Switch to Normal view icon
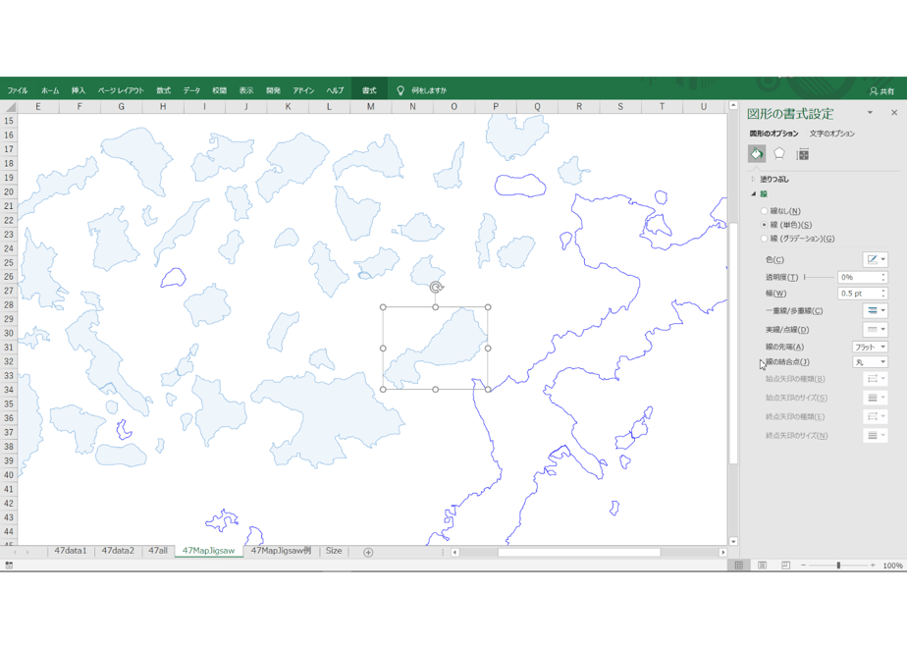Viewport: 907px width, 648px height. (739, 566)
